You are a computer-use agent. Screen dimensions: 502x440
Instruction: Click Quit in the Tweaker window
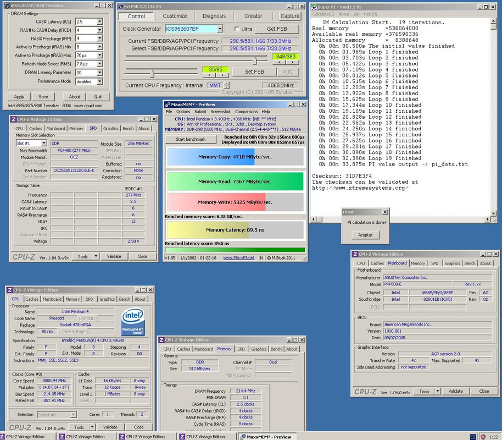[x=98, y=97]
